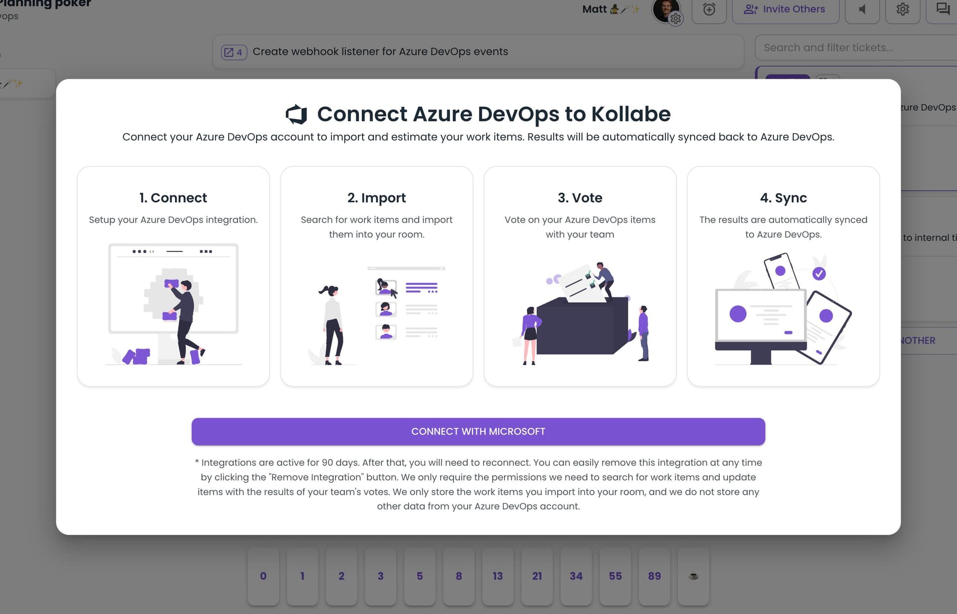Image resolution: width=957 pixels, height=614 pixels.
Task: Open room settings with the gear icon
Action: pos(903,9)
